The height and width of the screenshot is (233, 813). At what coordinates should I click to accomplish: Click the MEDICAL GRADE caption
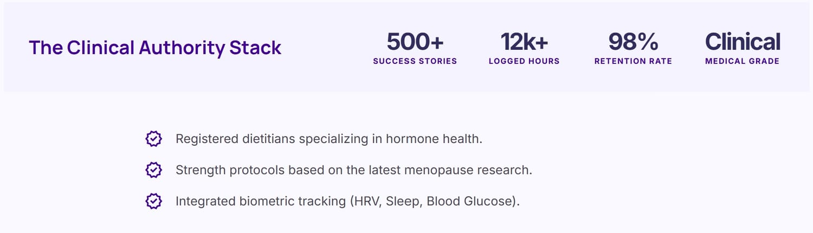[x=743, y=61]
